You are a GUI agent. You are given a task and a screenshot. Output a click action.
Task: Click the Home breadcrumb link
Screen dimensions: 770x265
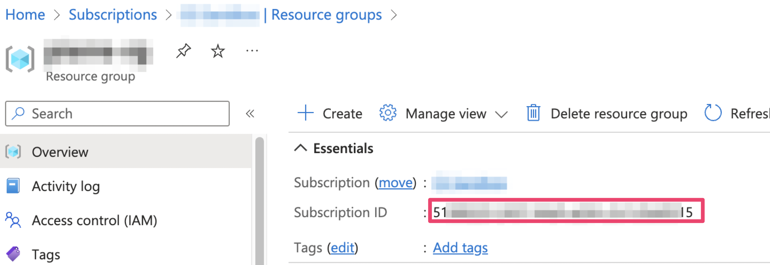[x=25, y=14]
